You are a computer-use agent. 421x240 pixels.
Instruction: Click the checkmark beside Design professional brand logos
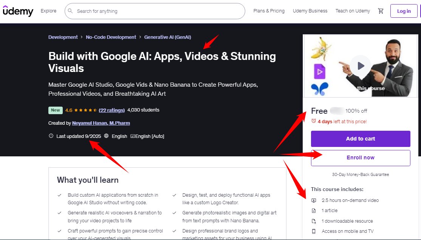pos(174,231)
